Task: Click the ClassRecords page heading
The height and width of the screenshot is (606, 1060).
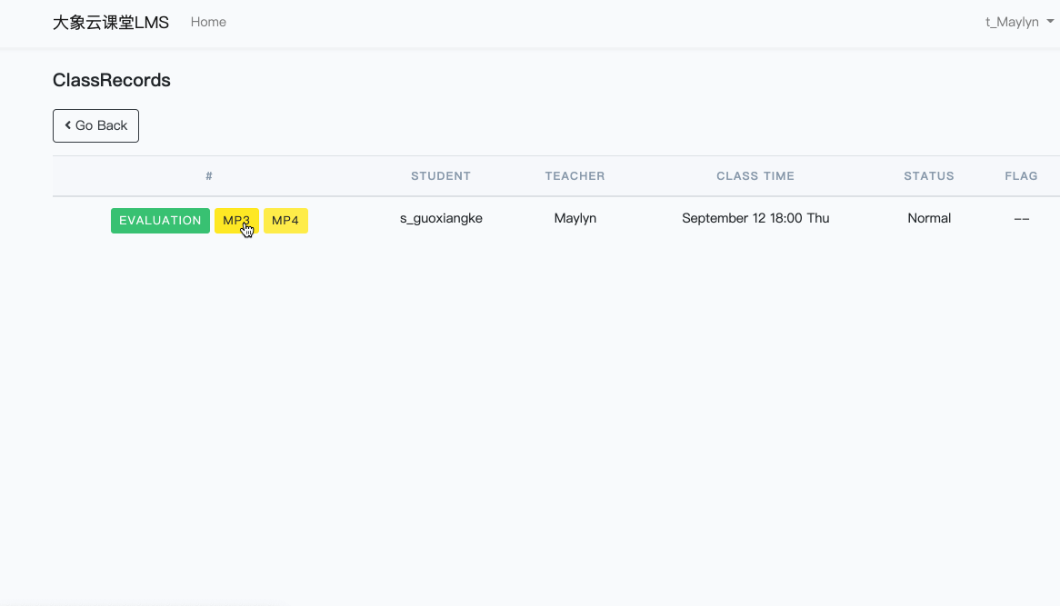Action: click(x=112, y=80)
